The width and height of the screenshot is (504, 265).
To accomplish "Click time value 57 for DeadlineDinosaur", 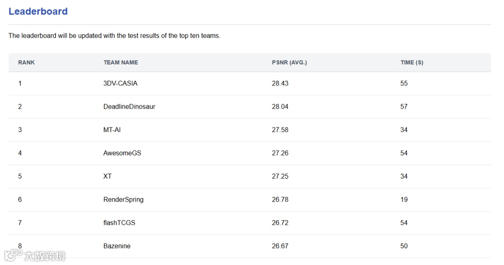I will point(404,107).
